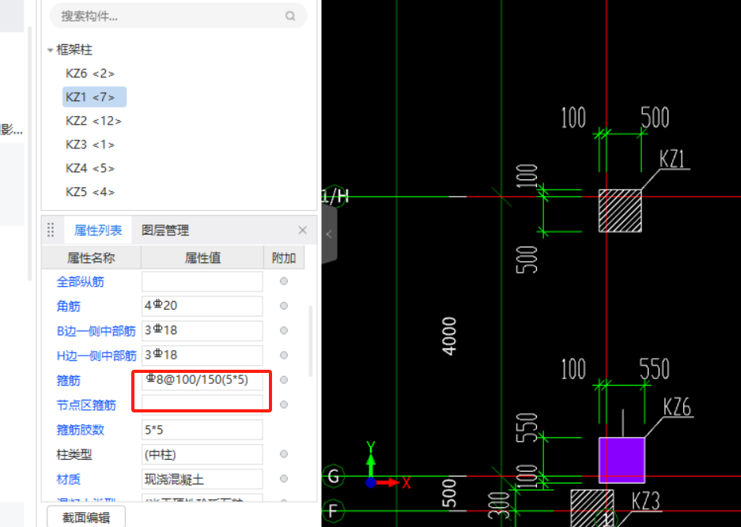Click the empty 节点区箍筋 value field
Viewport: 741px width, 527px height.
202,405
